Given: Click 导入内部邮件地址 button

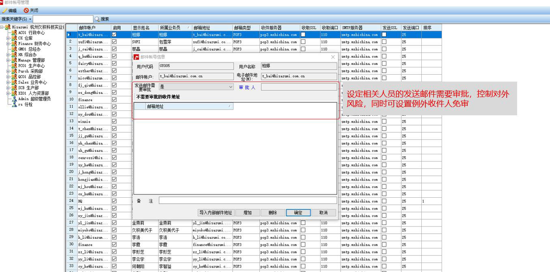Looking at the screenshot, I should 216,213.
